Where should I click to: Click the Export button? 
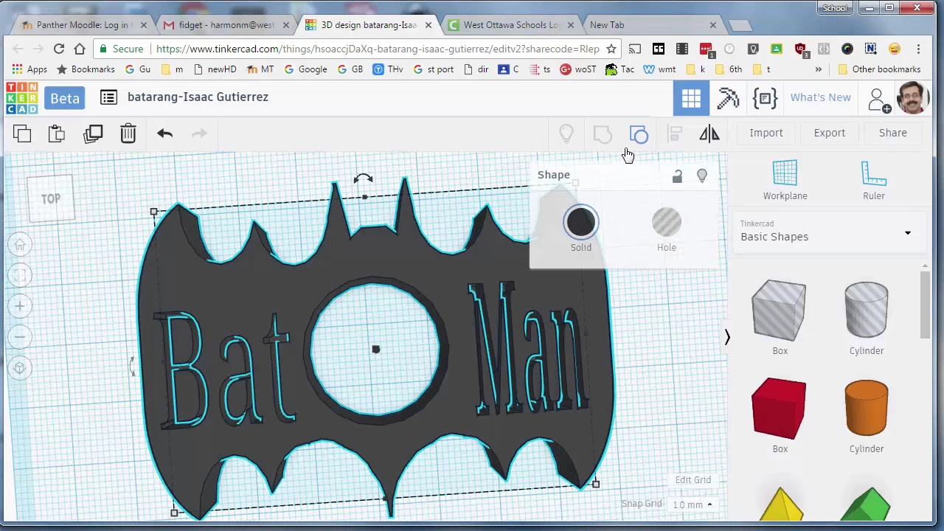(830, 133)
